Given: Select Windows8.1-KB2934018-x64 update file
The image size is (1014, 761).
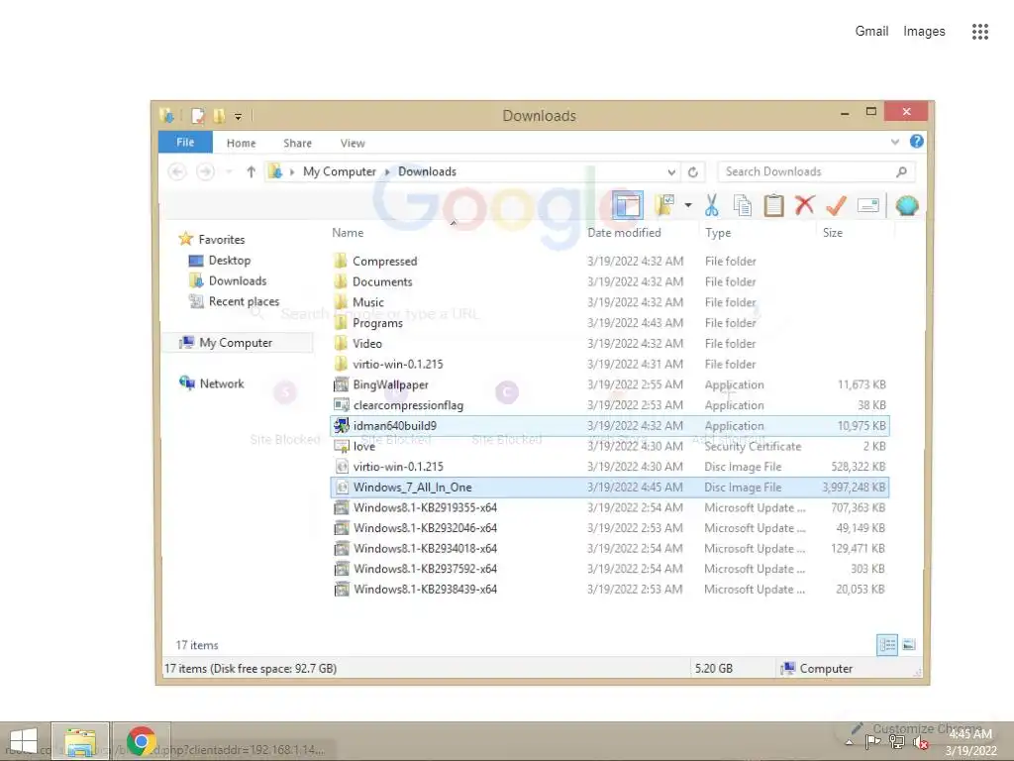Looking at the screenshot, I should (424, 548).
